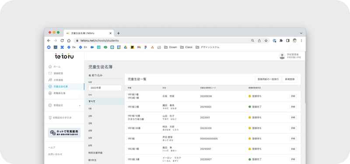Filter by すべて grades
This screenshot has height=164, width=350.
105,101
